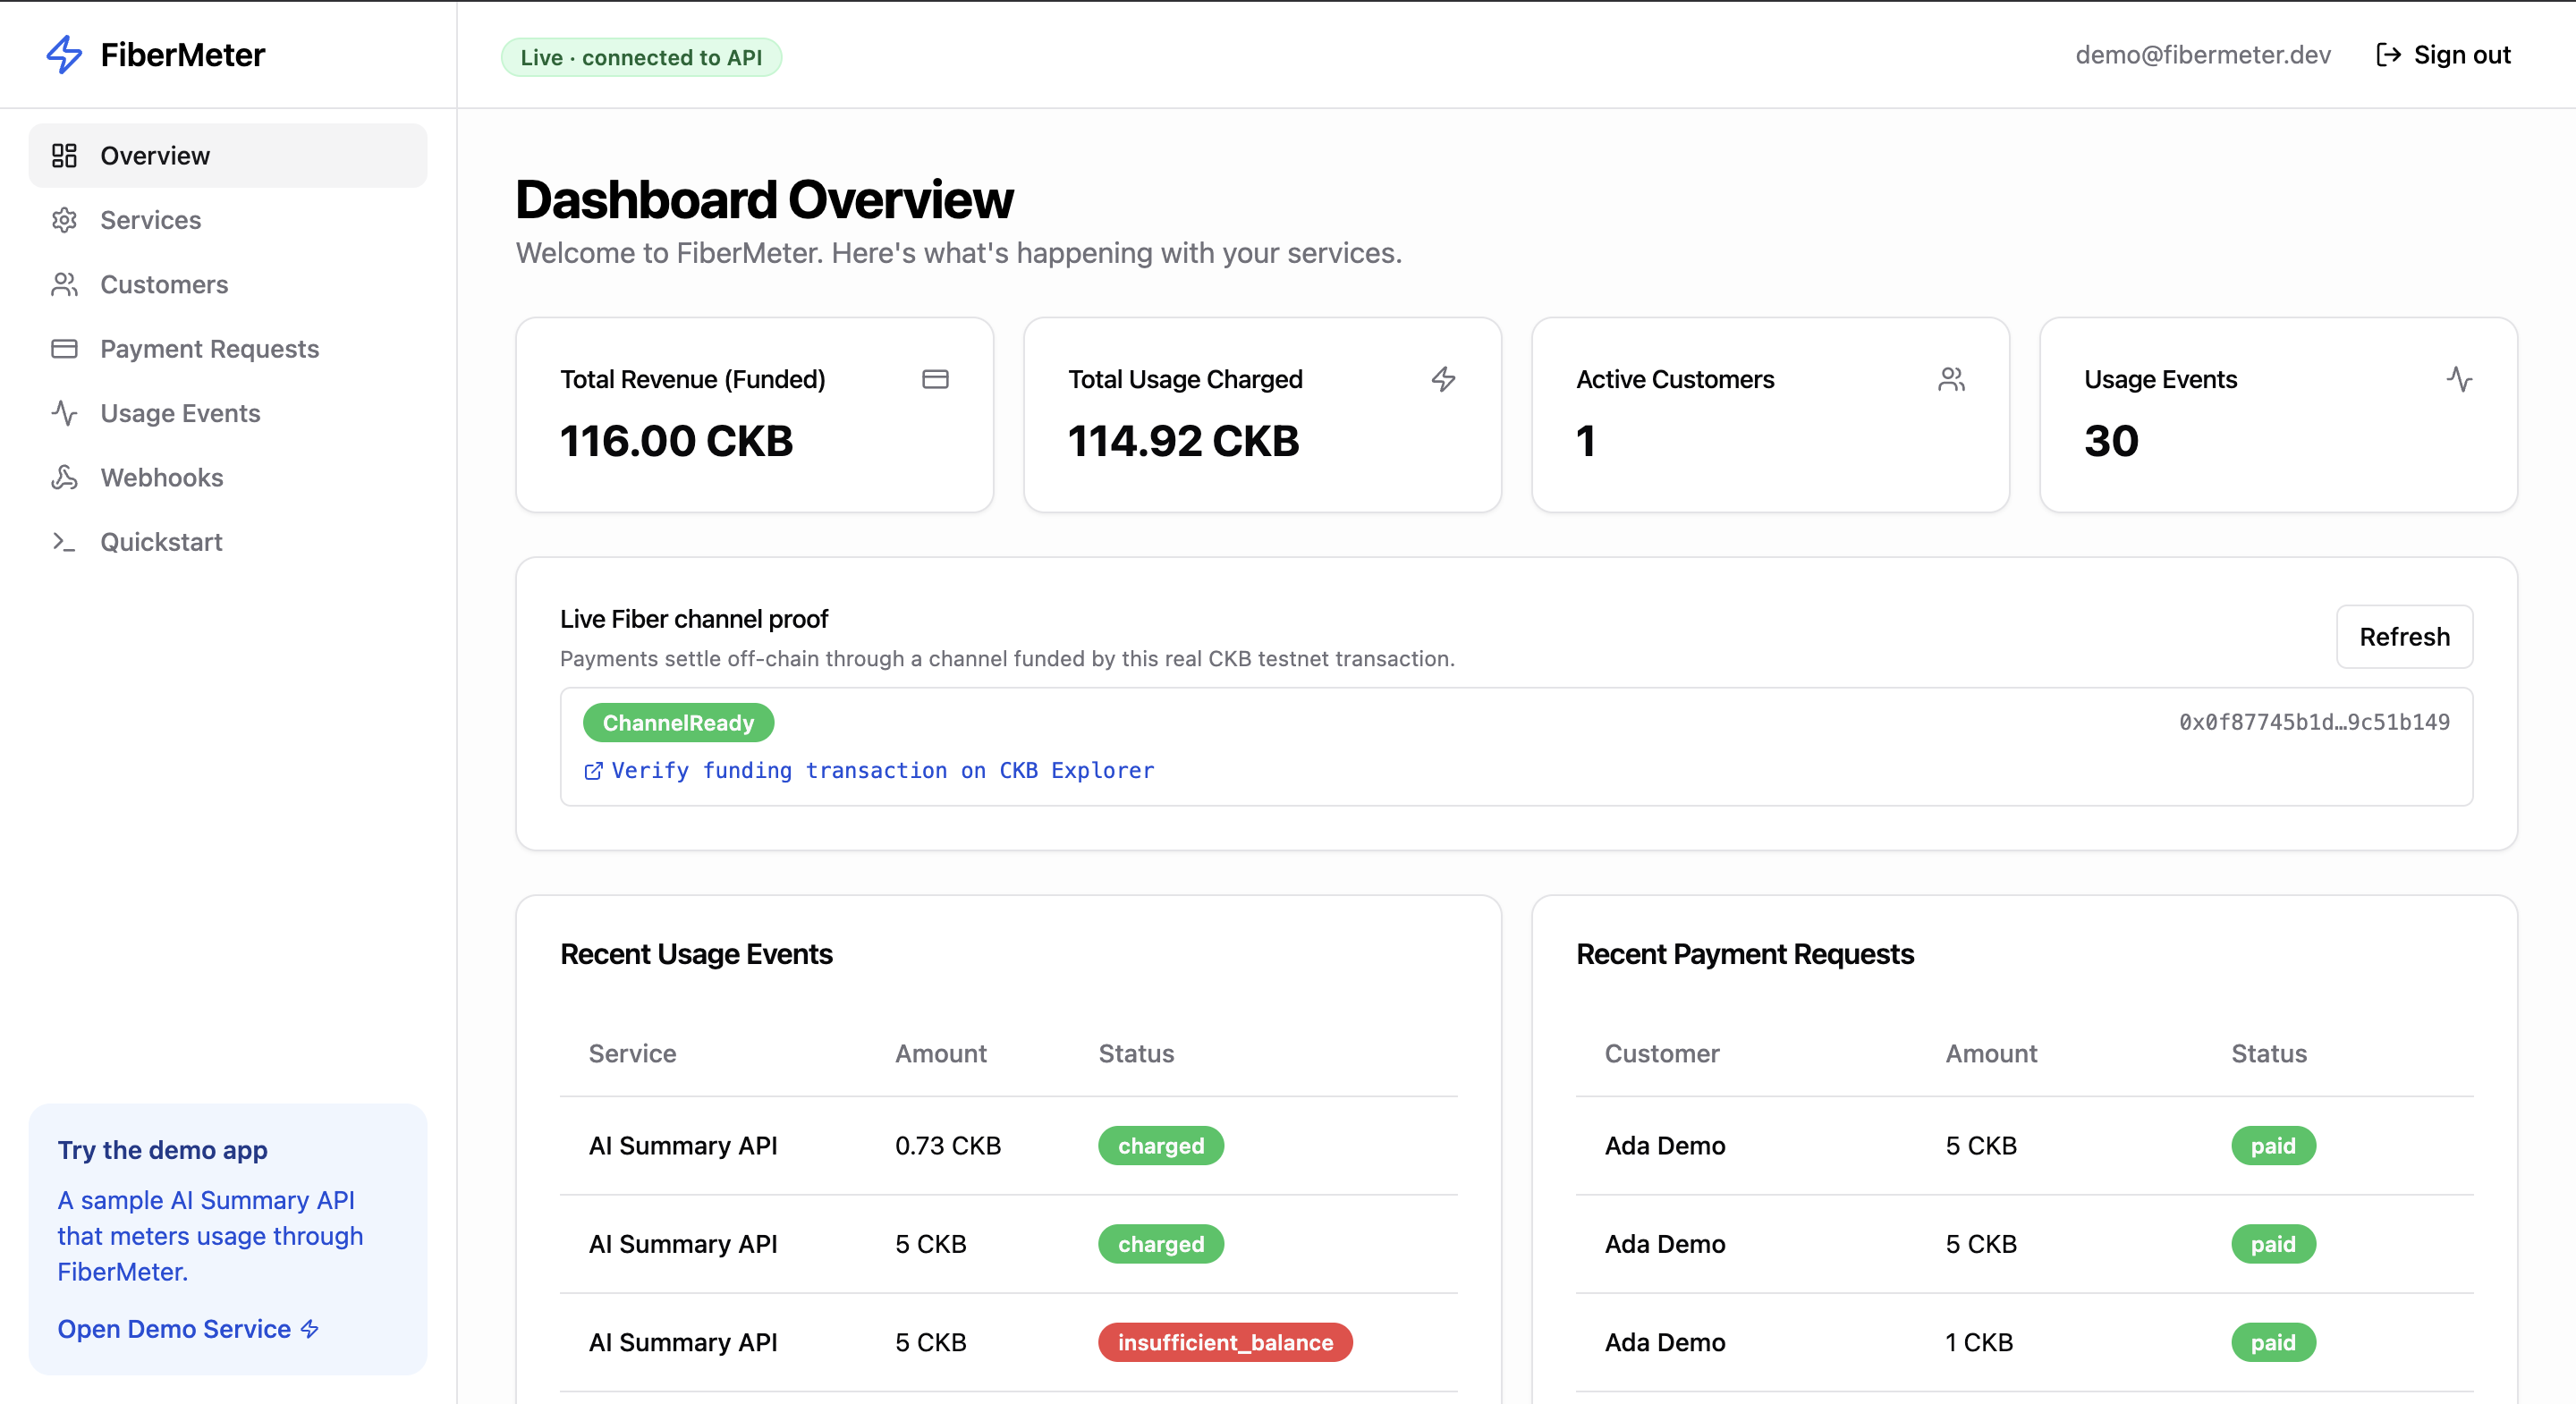Click the Dashboard Overview title
This screenshot has width=2576, height=1404.
coord(764,200)
